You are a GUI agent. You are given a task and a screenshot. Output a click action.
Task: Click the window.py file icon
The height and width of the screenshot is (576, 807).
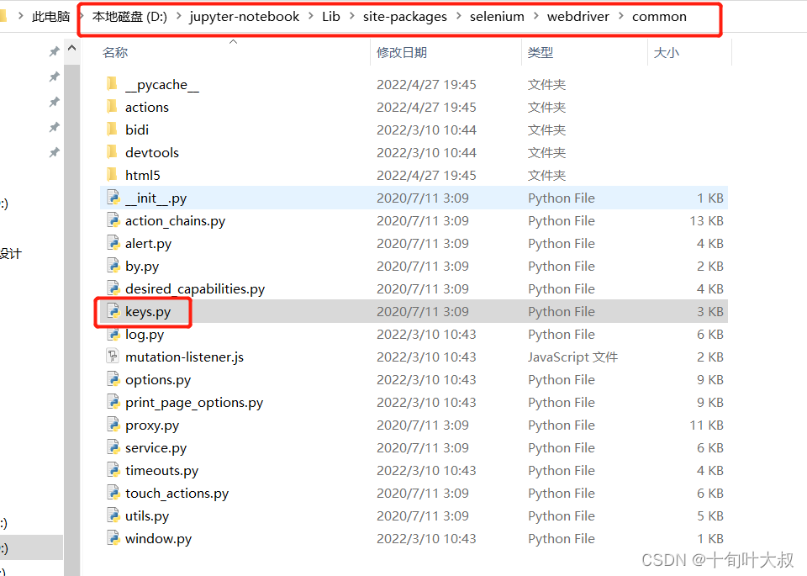(113, 537)
